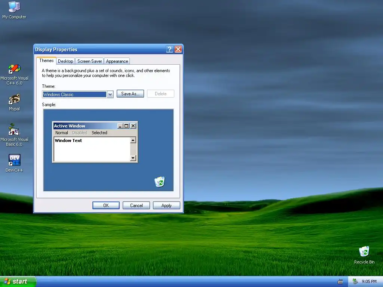Switch to the Desktop tab
The image size is (383, 287).
[x=65, y=61]
